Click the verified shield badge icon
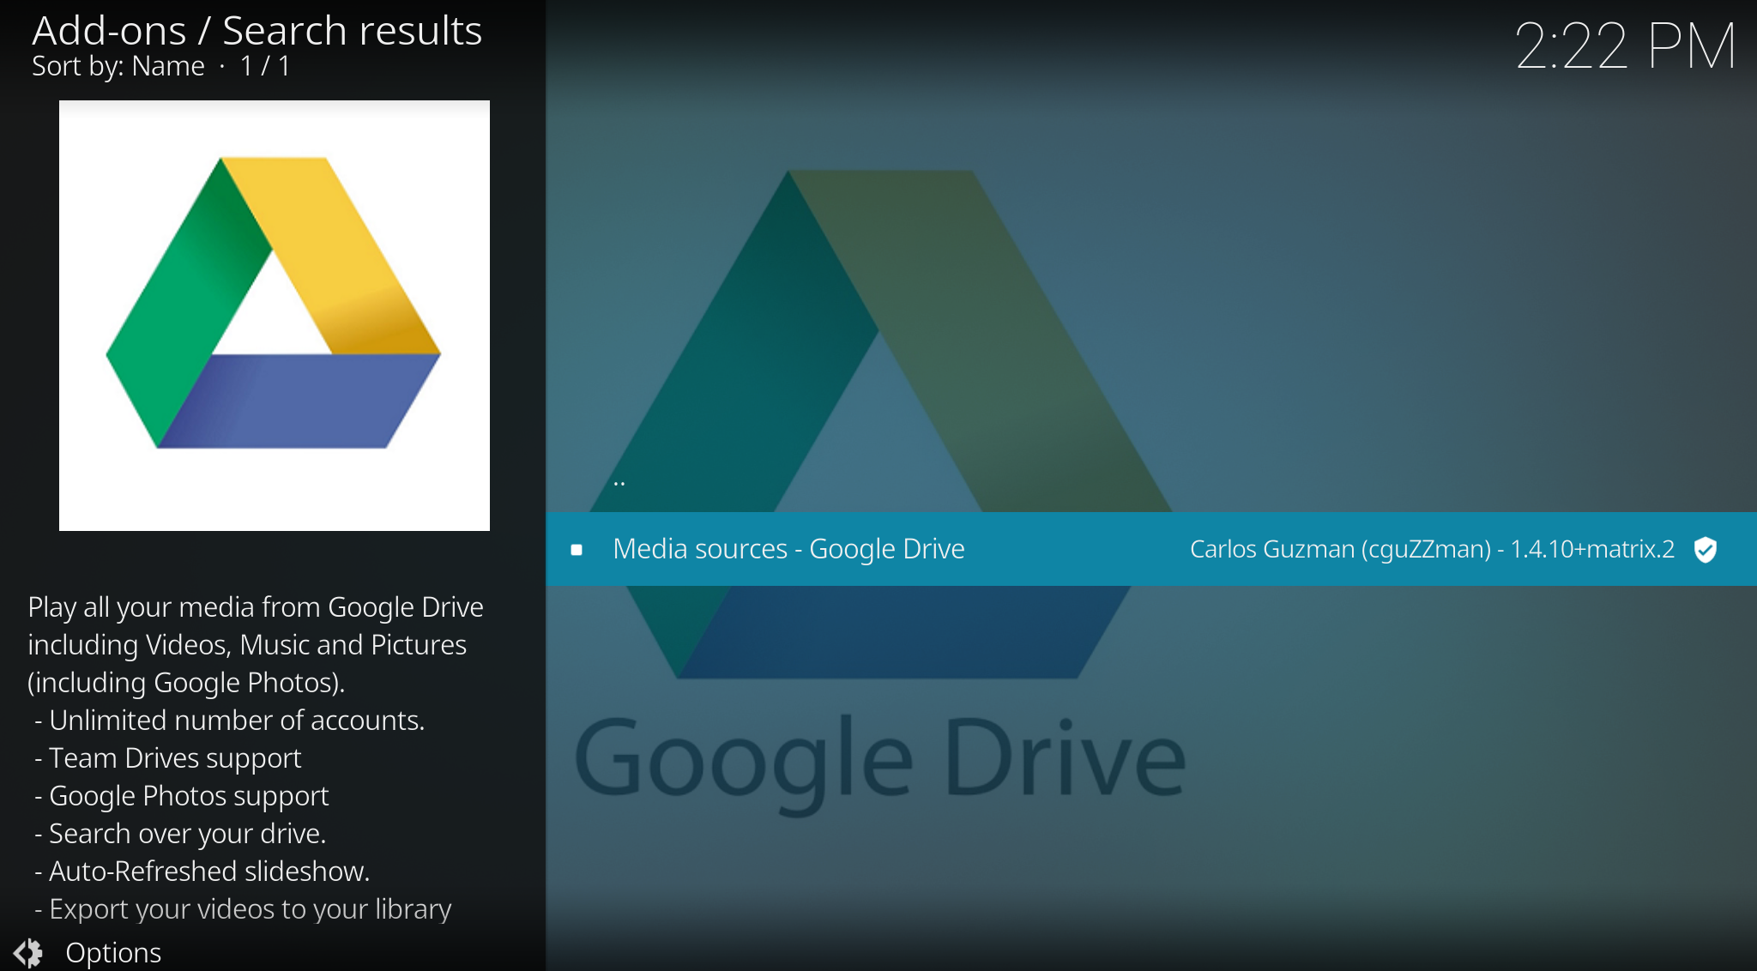1757x971 pixels. (1706, 549)
